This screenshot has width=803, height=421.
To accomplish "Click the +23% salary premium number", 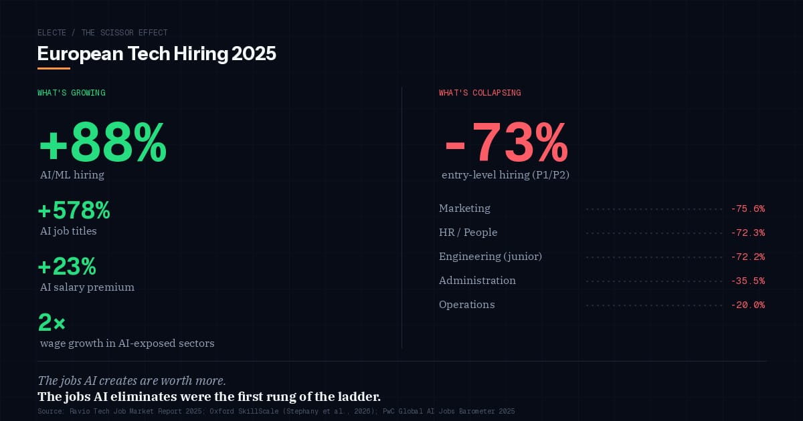I will point(67,267).
